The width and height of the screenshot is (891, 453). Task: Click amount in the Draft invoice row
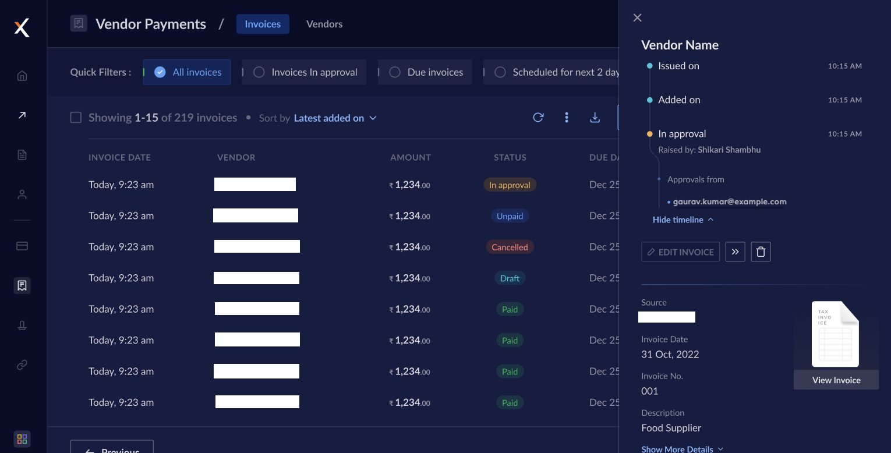pyautogui.click(x=410, y=278)
